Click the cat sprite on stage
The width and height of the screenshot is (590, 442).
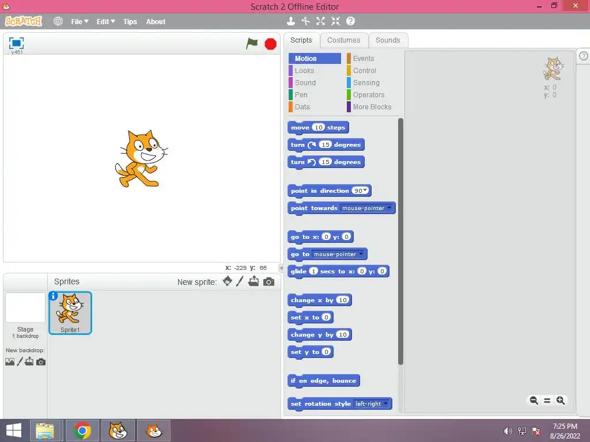(141, 159)
